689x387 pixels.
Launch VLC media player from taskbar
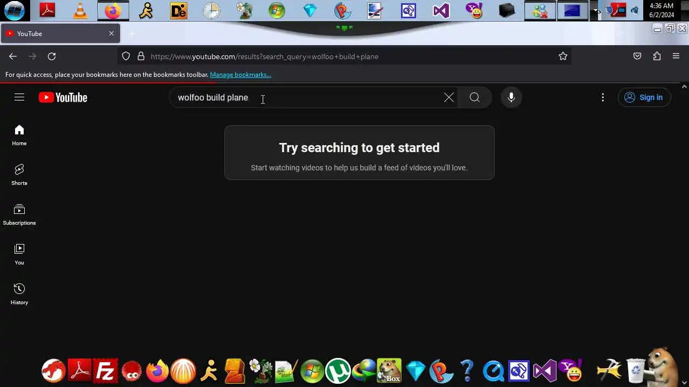point(80,10)
